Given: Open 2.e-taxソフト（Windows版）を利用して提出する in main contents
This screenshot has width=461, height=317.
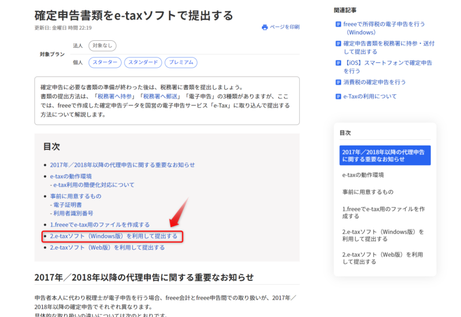Looking at the screenshot, I should pos(114,236).
